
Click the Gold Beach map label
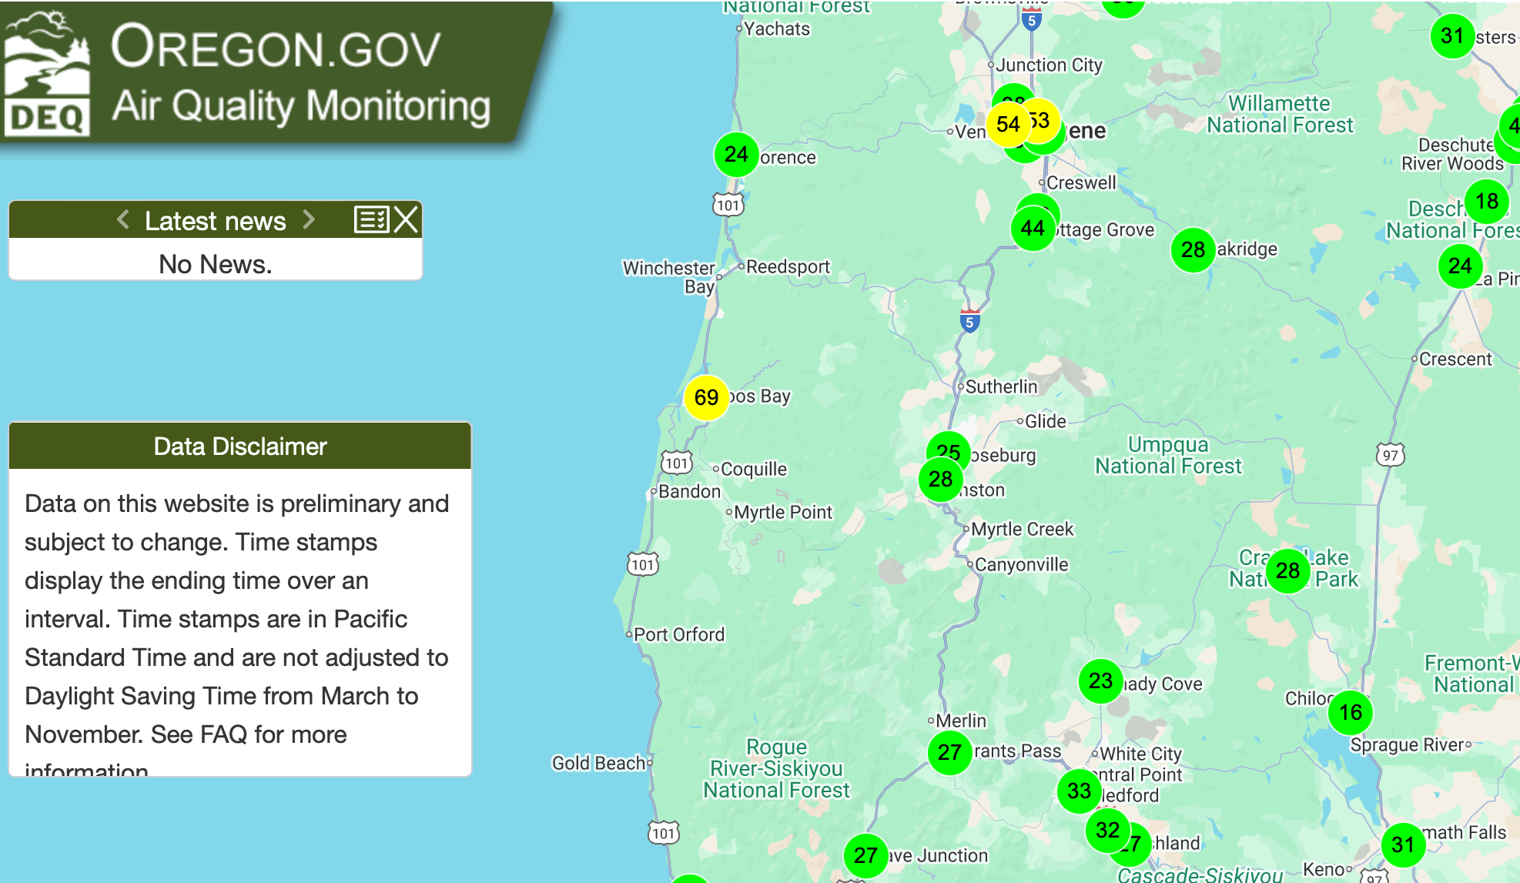point(599,763)
